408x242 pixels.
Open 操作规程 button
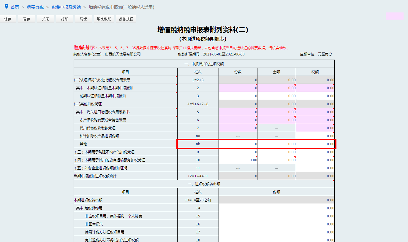126,19
